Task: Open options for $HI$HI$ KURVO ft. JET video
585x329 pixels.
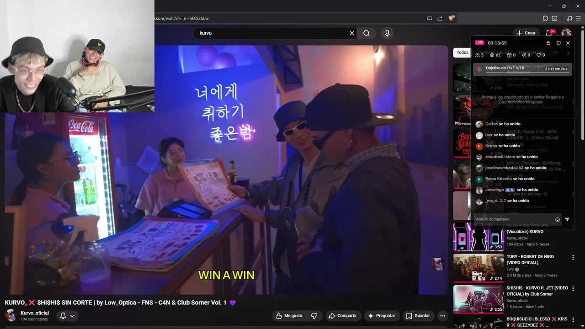Action: [x=573, y=289]
